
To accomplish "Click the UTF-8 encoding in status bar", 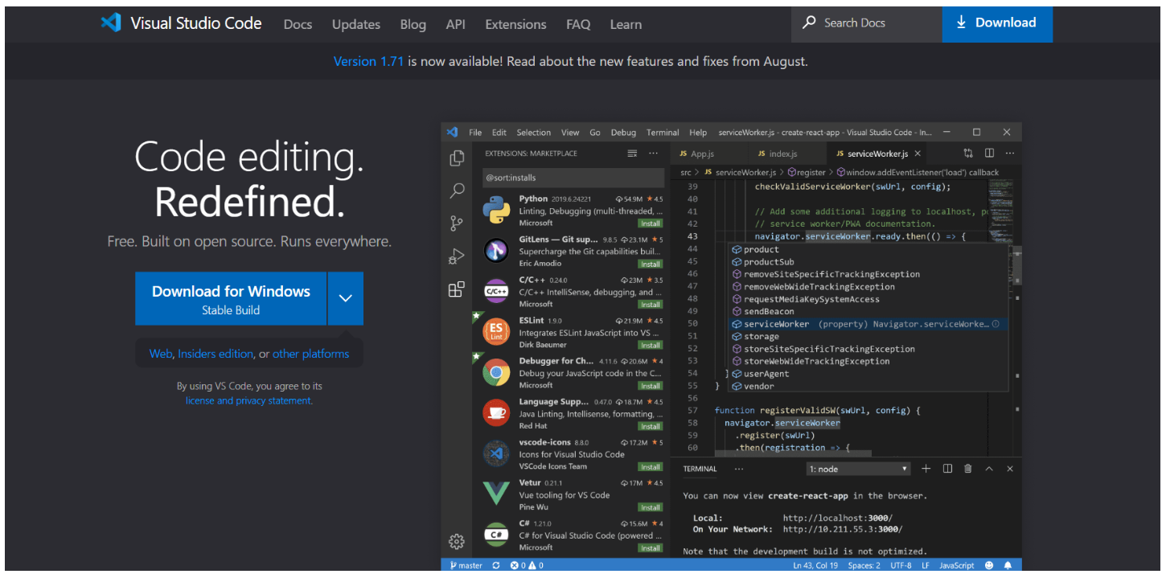I will [x=901, y=565].
